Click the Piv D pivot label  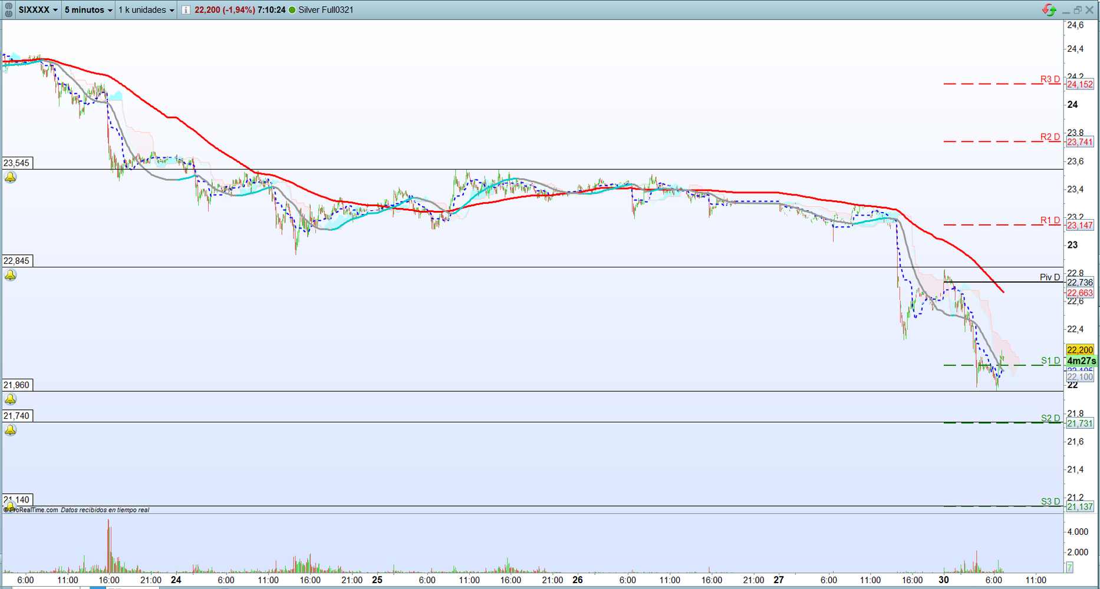click(1050, 277)
